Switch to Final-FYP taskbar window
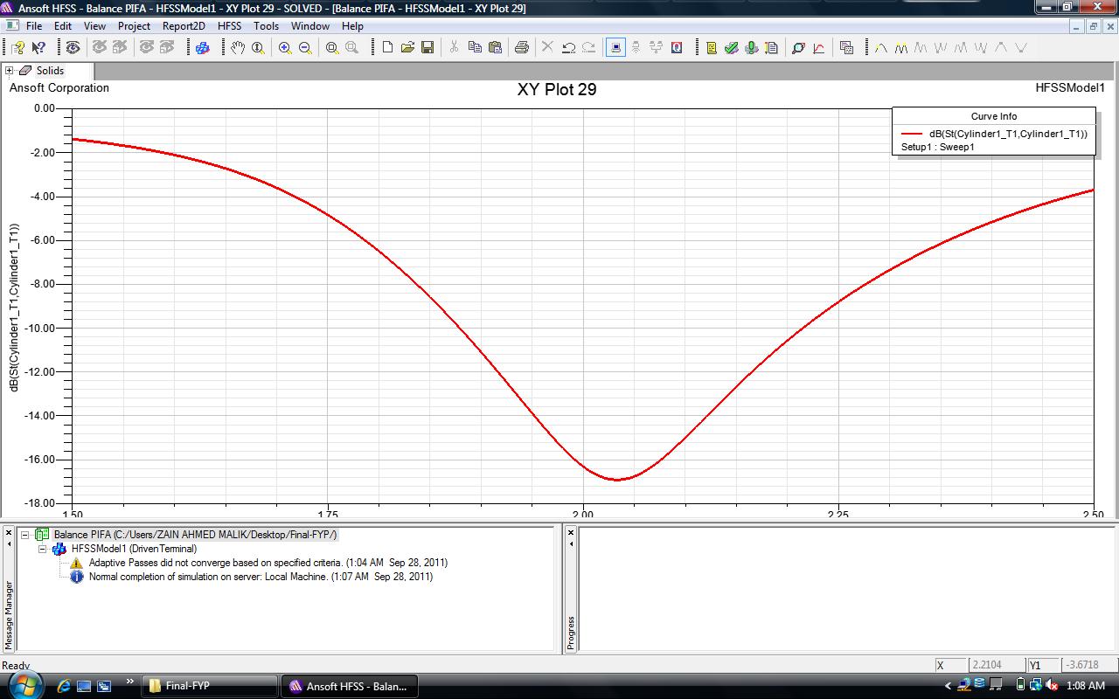This screenshot has height=699, width=1119. (210, 686)
